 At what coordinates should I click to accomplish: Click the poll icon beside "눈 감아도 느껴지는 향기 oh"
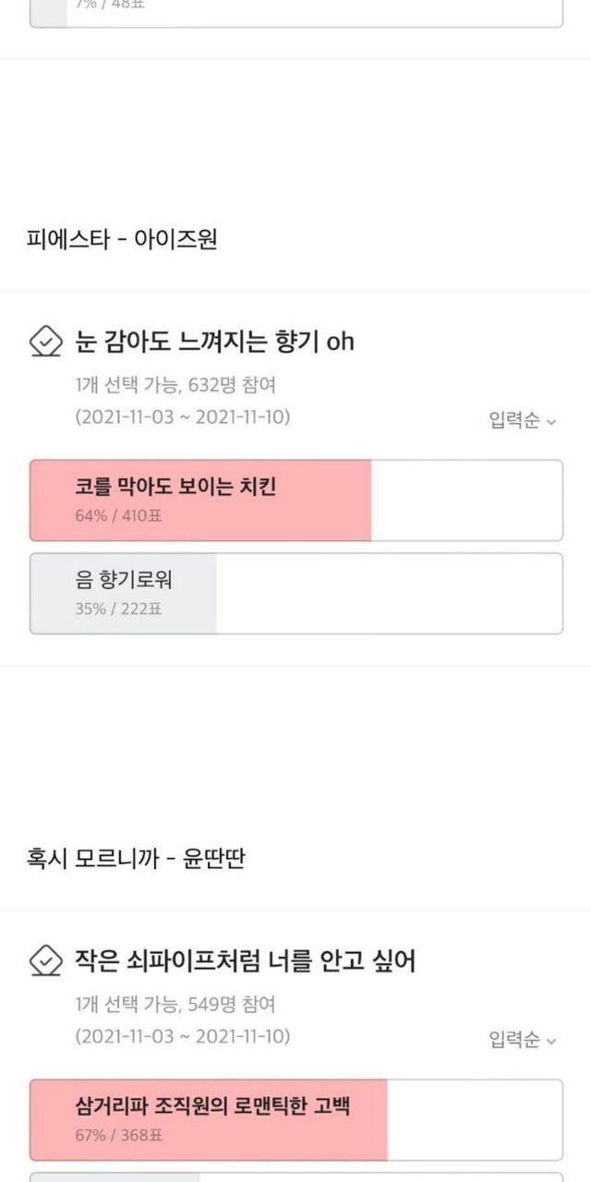click(46, 343)
